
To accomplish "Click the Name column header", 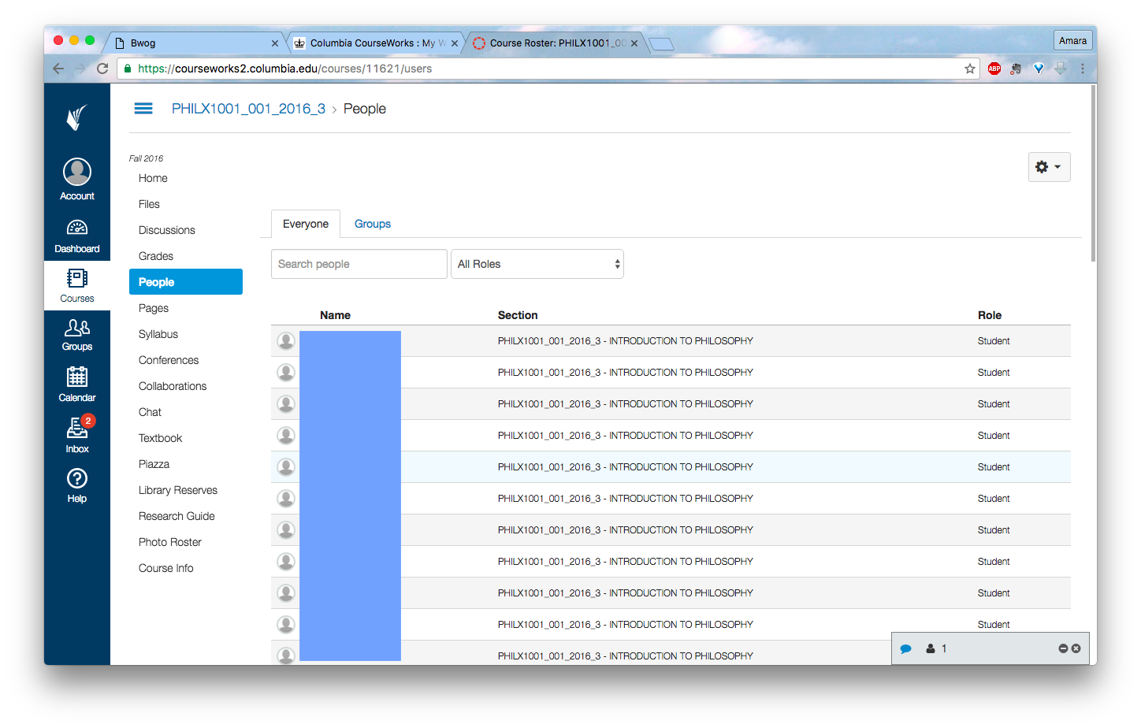I will pos(335,315).
